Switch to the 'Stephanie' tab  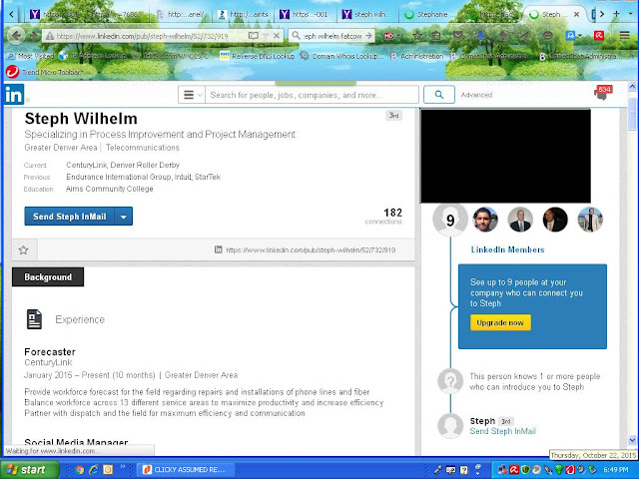coord(431,14)
